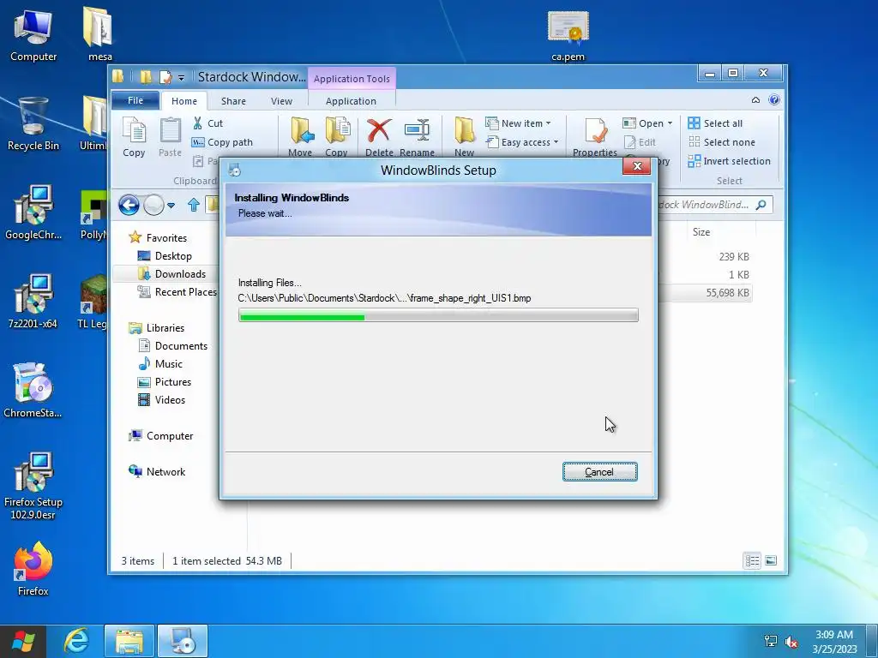Open Videos library
The height and width of the screenshot is (658, 878).
[x=161, y=399]
